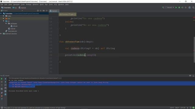195x109 pixels.
Task: Expand External Libraries node
Action: [1, 34]
